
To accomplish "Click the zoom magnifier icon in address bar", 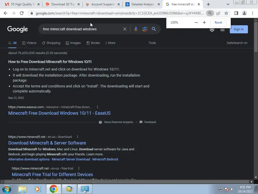I will point(210,13).
